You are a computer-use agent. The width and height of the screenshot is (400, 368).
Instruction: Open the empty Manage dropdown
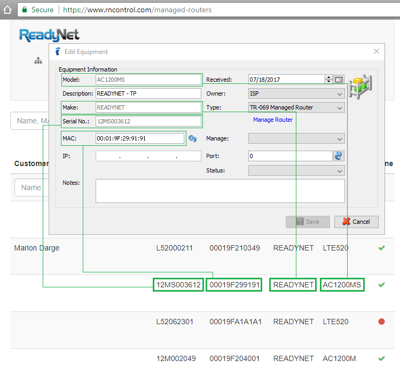click(296, 138)
